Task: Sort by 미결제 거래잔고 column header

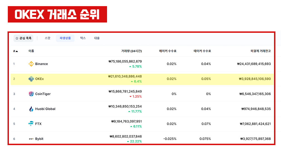Action: (x=261, y=51)
